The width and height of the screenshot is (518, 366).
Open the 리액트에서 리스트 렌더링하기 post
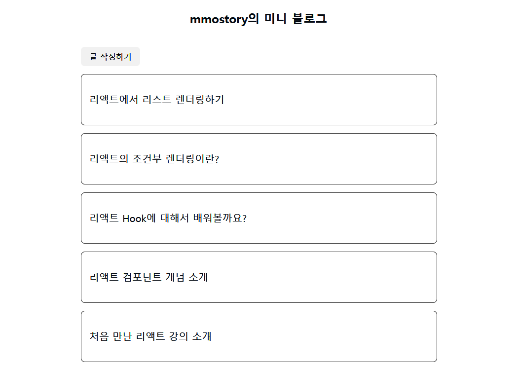[157, 100]
